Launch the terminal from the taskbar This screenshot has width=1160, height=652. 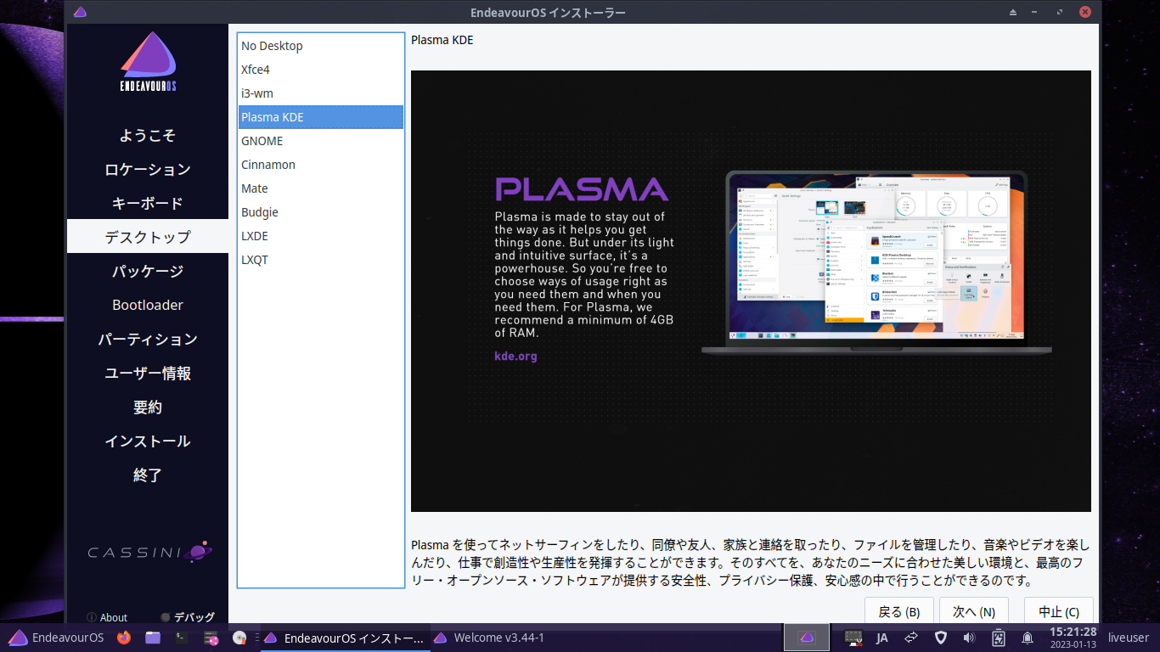click(182, 638)
